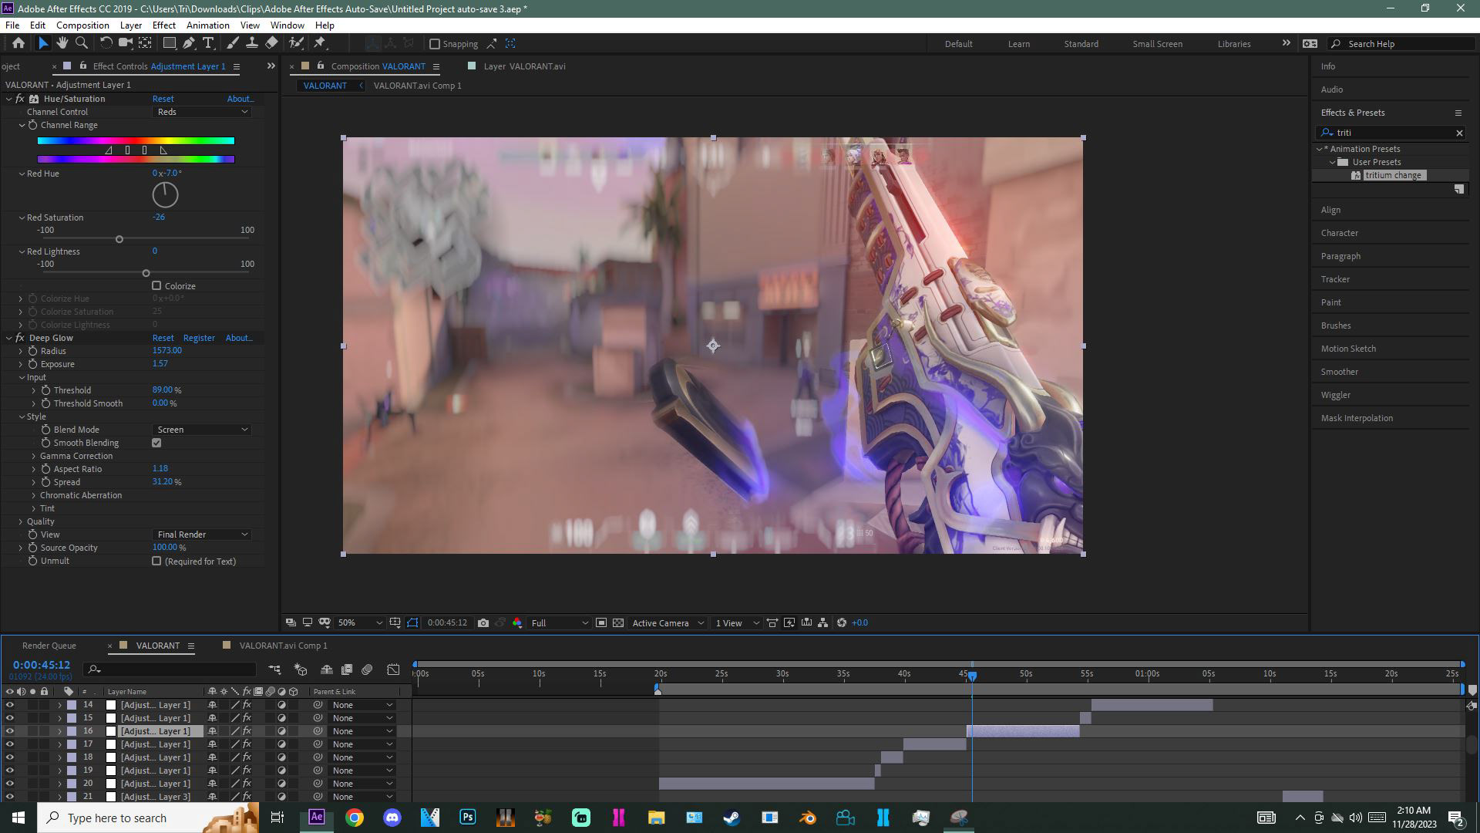Hide layer 16 with eye icon
The width and height of the screenshot is (1480, 833).
pos(9,731)
